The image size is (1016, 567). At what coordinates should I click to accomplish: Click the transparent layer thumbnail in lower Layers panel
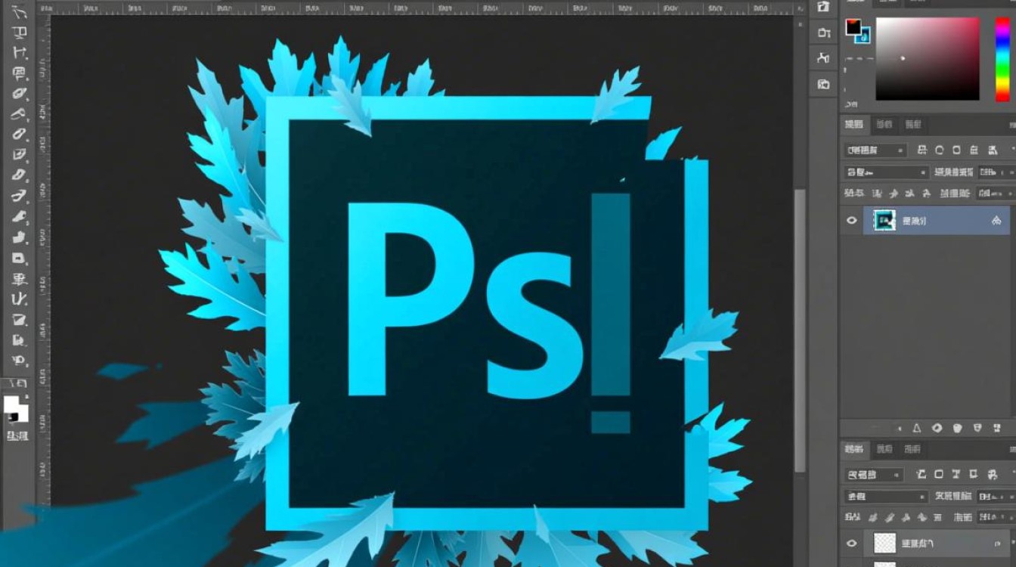pos(884,543)
